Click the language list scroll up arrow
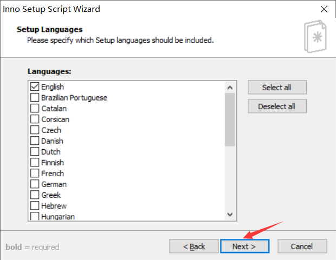The height and width of the screenshot is (260, 336). coord(230,88)
